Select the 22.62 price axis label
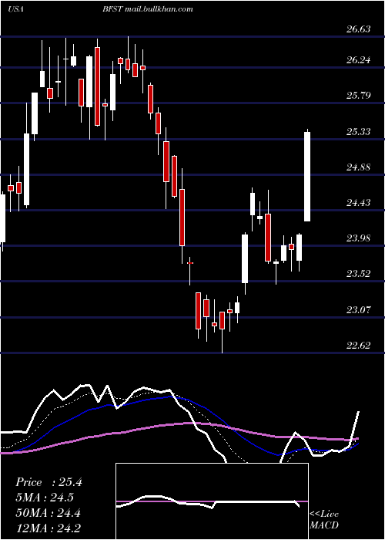Screen dimensions: 385x540 tap(359, 346)
